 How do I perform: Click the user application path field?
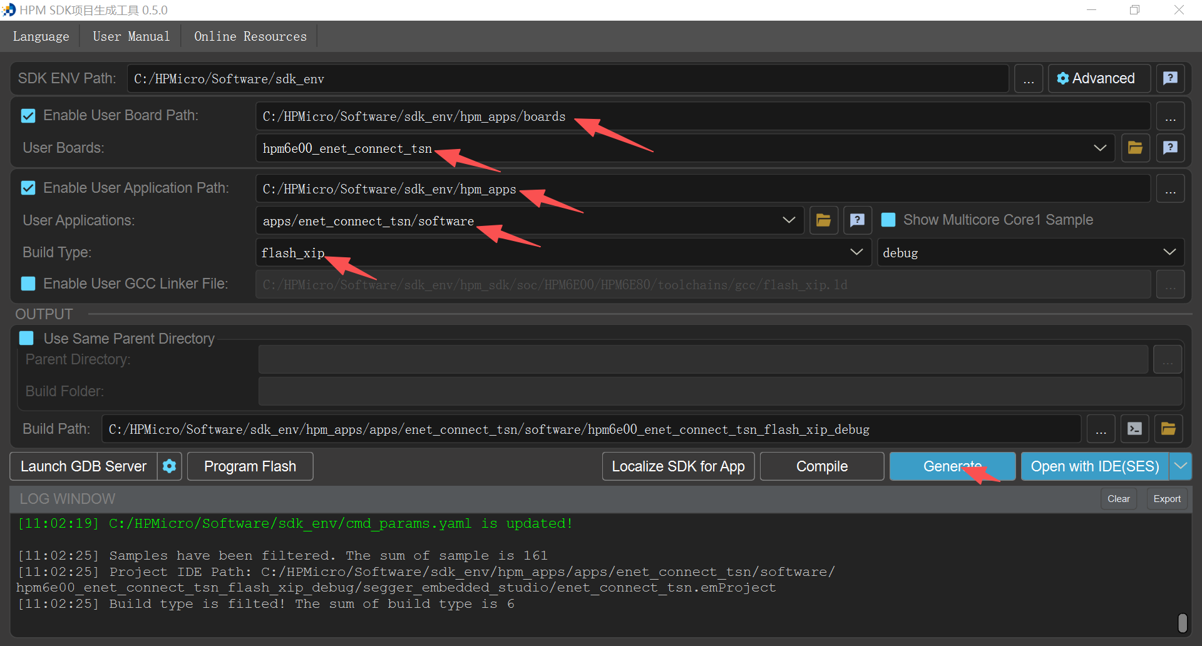(x=703, y=188)
